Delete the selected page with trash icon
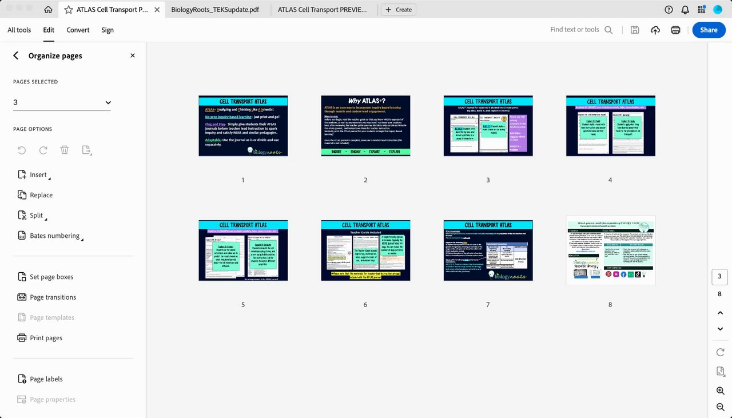The width and height of the screenshot is (732, 418). pyautogui.click(x=65, y=150)
